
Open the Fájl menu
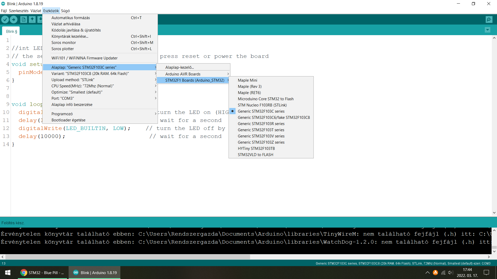(4, 11)
